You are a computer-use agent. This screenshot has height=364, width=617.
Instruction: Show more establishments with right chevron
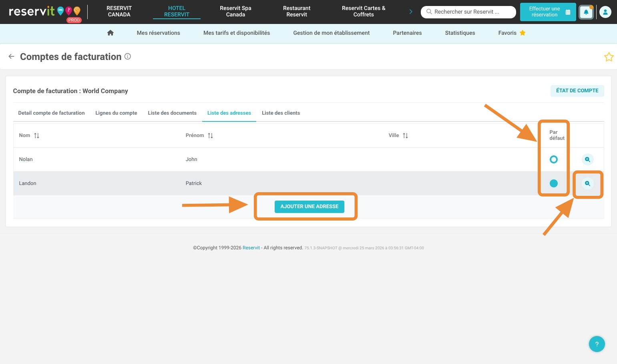(411, 12)
